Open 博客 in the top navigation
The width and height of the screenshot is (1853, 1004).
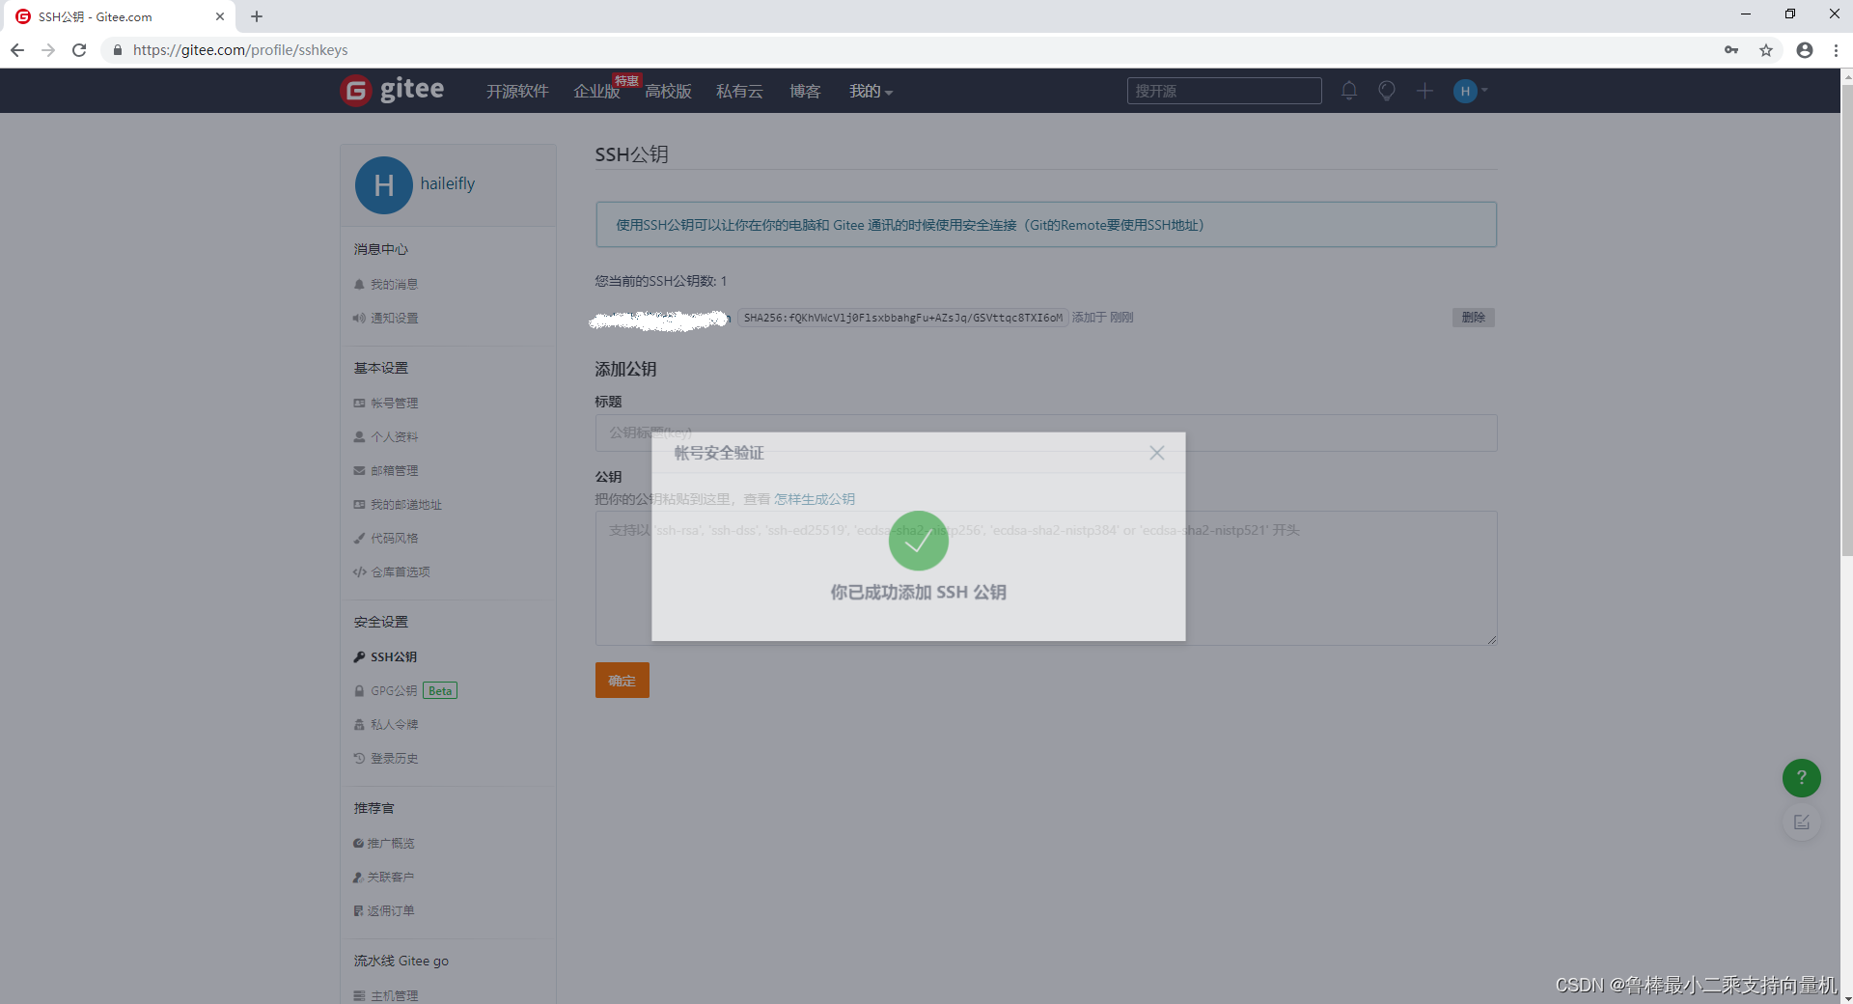tap(805, 91)
